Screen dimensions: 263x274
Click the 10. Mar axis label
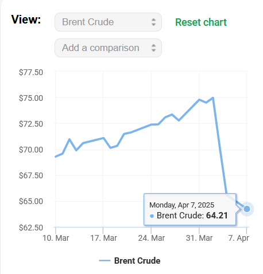(x=56, y=238)
